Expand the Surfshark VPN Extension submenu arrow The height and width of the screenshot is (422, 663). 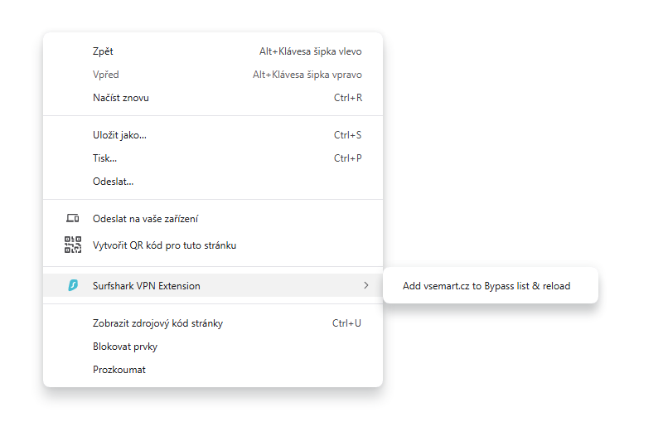point(365,286)
